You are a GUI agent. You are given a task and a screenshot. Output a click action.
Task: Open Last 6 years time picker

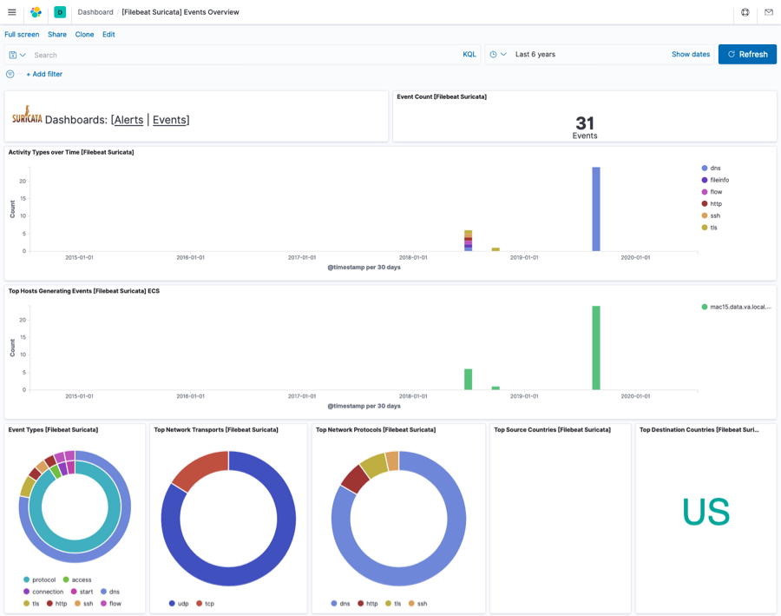535,55
